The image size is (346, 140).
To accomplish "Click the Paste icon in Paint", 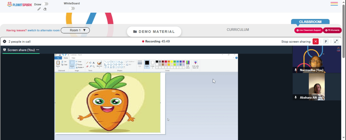I will (x=58, y=63).
